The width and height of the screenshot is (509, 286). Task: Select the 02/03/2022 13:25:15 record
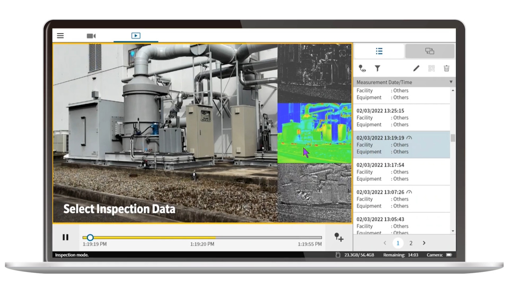(x=402, y=118)
